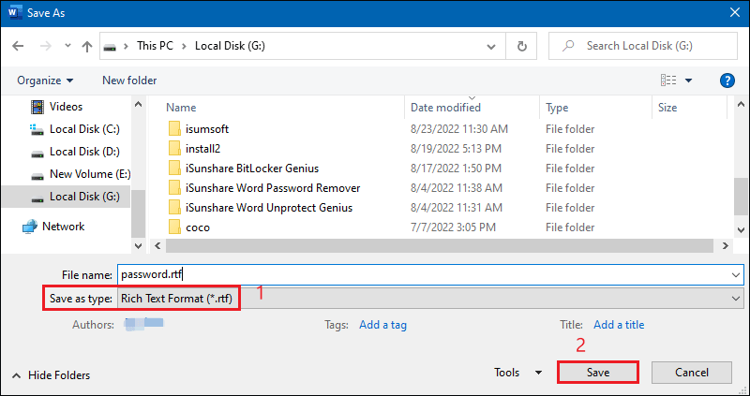This screenshot has height=396, width=750.
Task: Create a New folder
Action: pos(129,81)
